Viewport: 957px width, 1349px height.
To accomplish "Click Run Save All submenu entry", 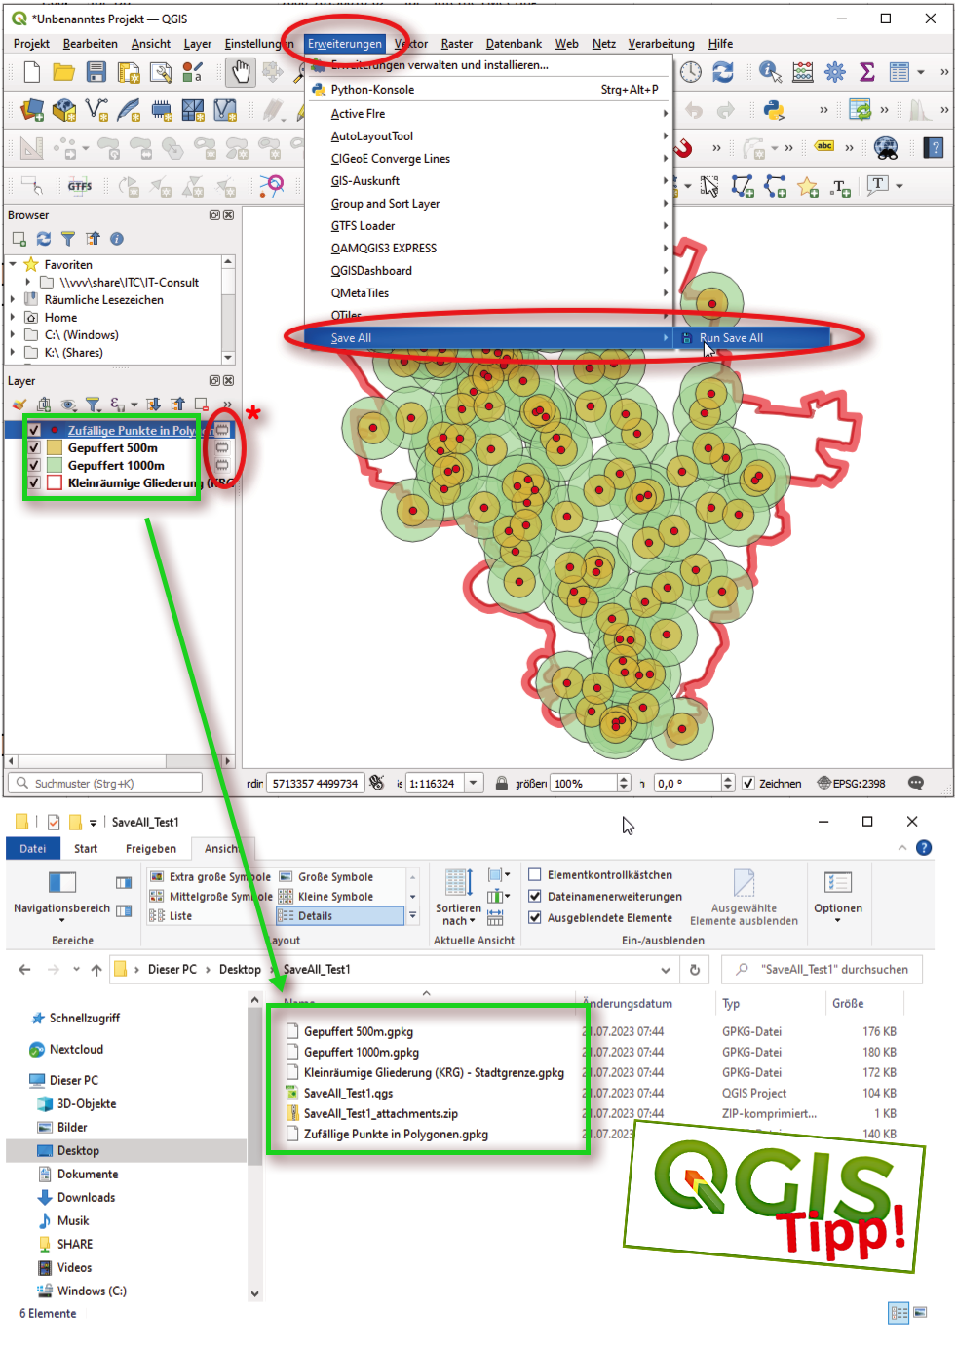I will pyautogui.click(x=751, y=338).
